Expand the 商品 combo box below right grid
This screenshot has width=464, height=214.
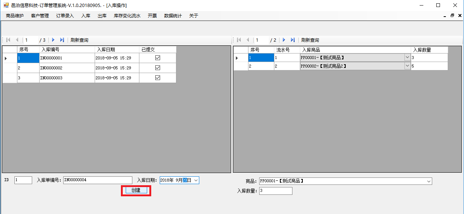pos(429,181)
